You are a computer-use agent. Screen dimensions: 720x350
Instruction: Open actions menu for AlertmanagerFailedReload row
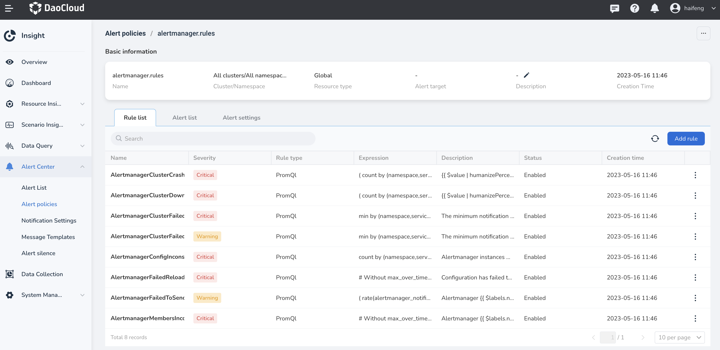pos(695,277)
